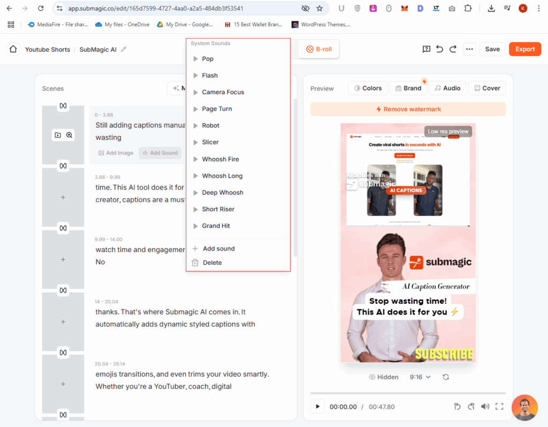Open the 9:16 aspect ratio dropdown

click(420, 377)
